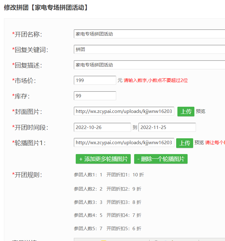Click the 轮播图片1 URL input
Image resolution: width=225 pixels, height=241 pixels.
[124, 143]
